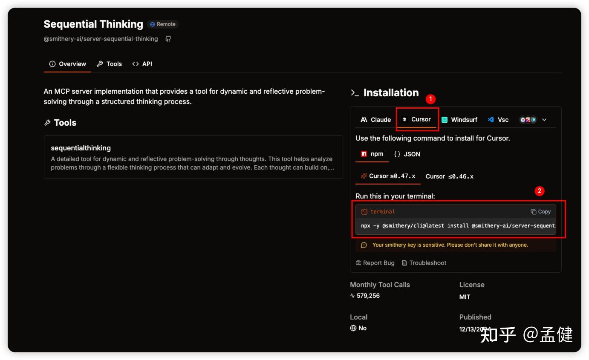Copy the terminal install command

point(540,212)
